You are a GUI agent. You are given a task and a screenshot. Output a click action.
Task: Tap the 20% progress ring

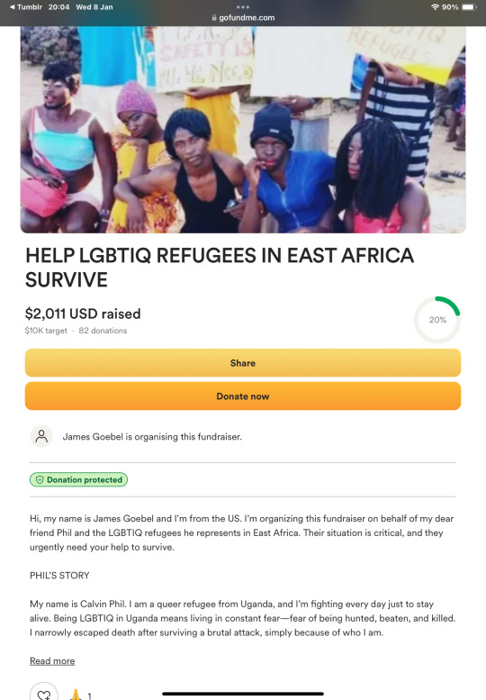point(437,320)
